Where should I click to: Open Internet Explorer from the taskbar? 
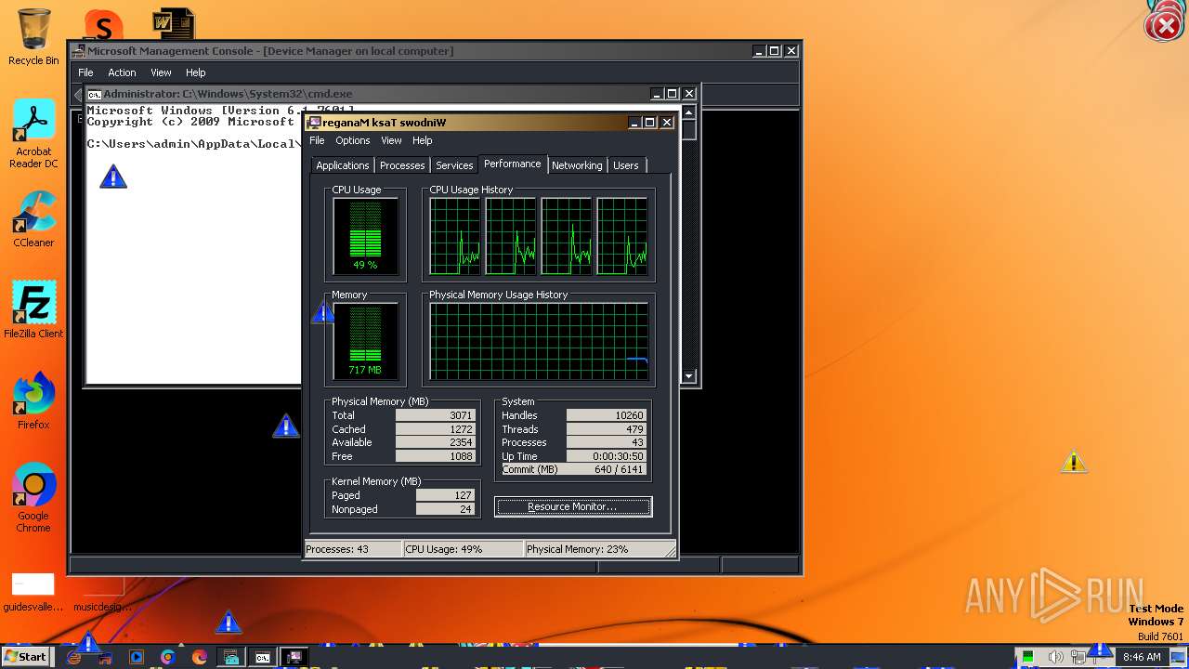(74, 657)
